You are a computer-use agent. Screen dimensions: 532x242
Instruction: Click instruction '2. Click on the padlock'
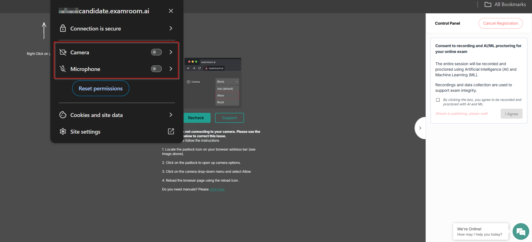tap(201, 163)
